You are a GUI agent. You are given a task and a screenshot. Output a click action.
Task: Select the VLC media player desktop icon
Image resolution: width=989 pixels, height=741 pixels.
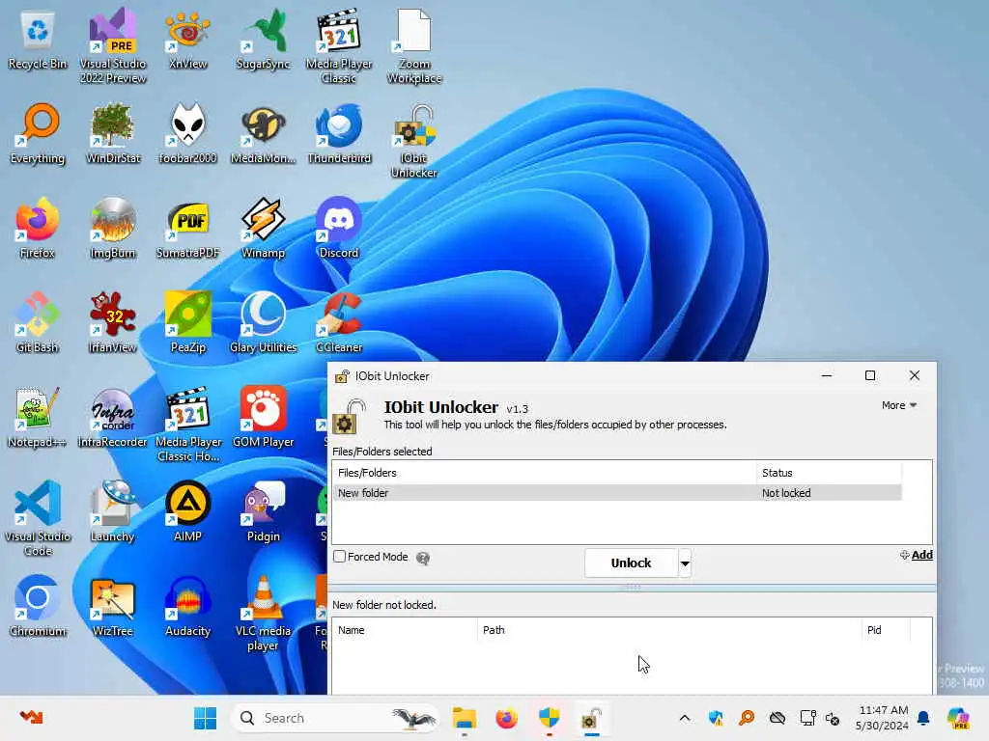(263, 613)
